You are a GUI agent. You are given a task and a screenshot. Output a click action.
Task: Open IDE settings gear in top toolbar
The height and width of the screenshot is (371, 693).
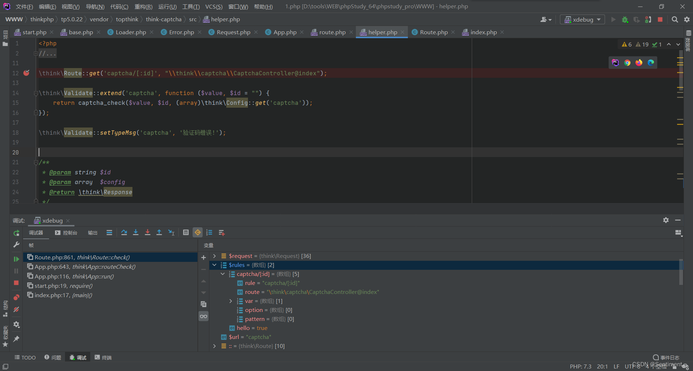687,19
